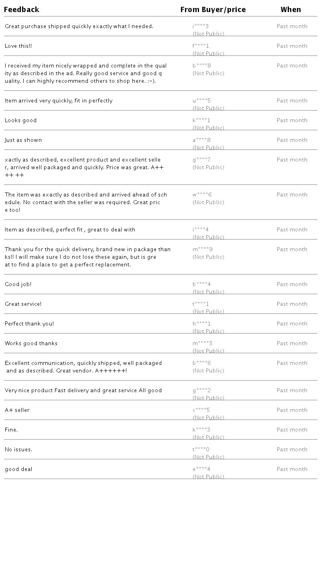321x561 pixels.
Task: Click the 'A+ seller' feedback comment
Action: (x=17, y=410)
